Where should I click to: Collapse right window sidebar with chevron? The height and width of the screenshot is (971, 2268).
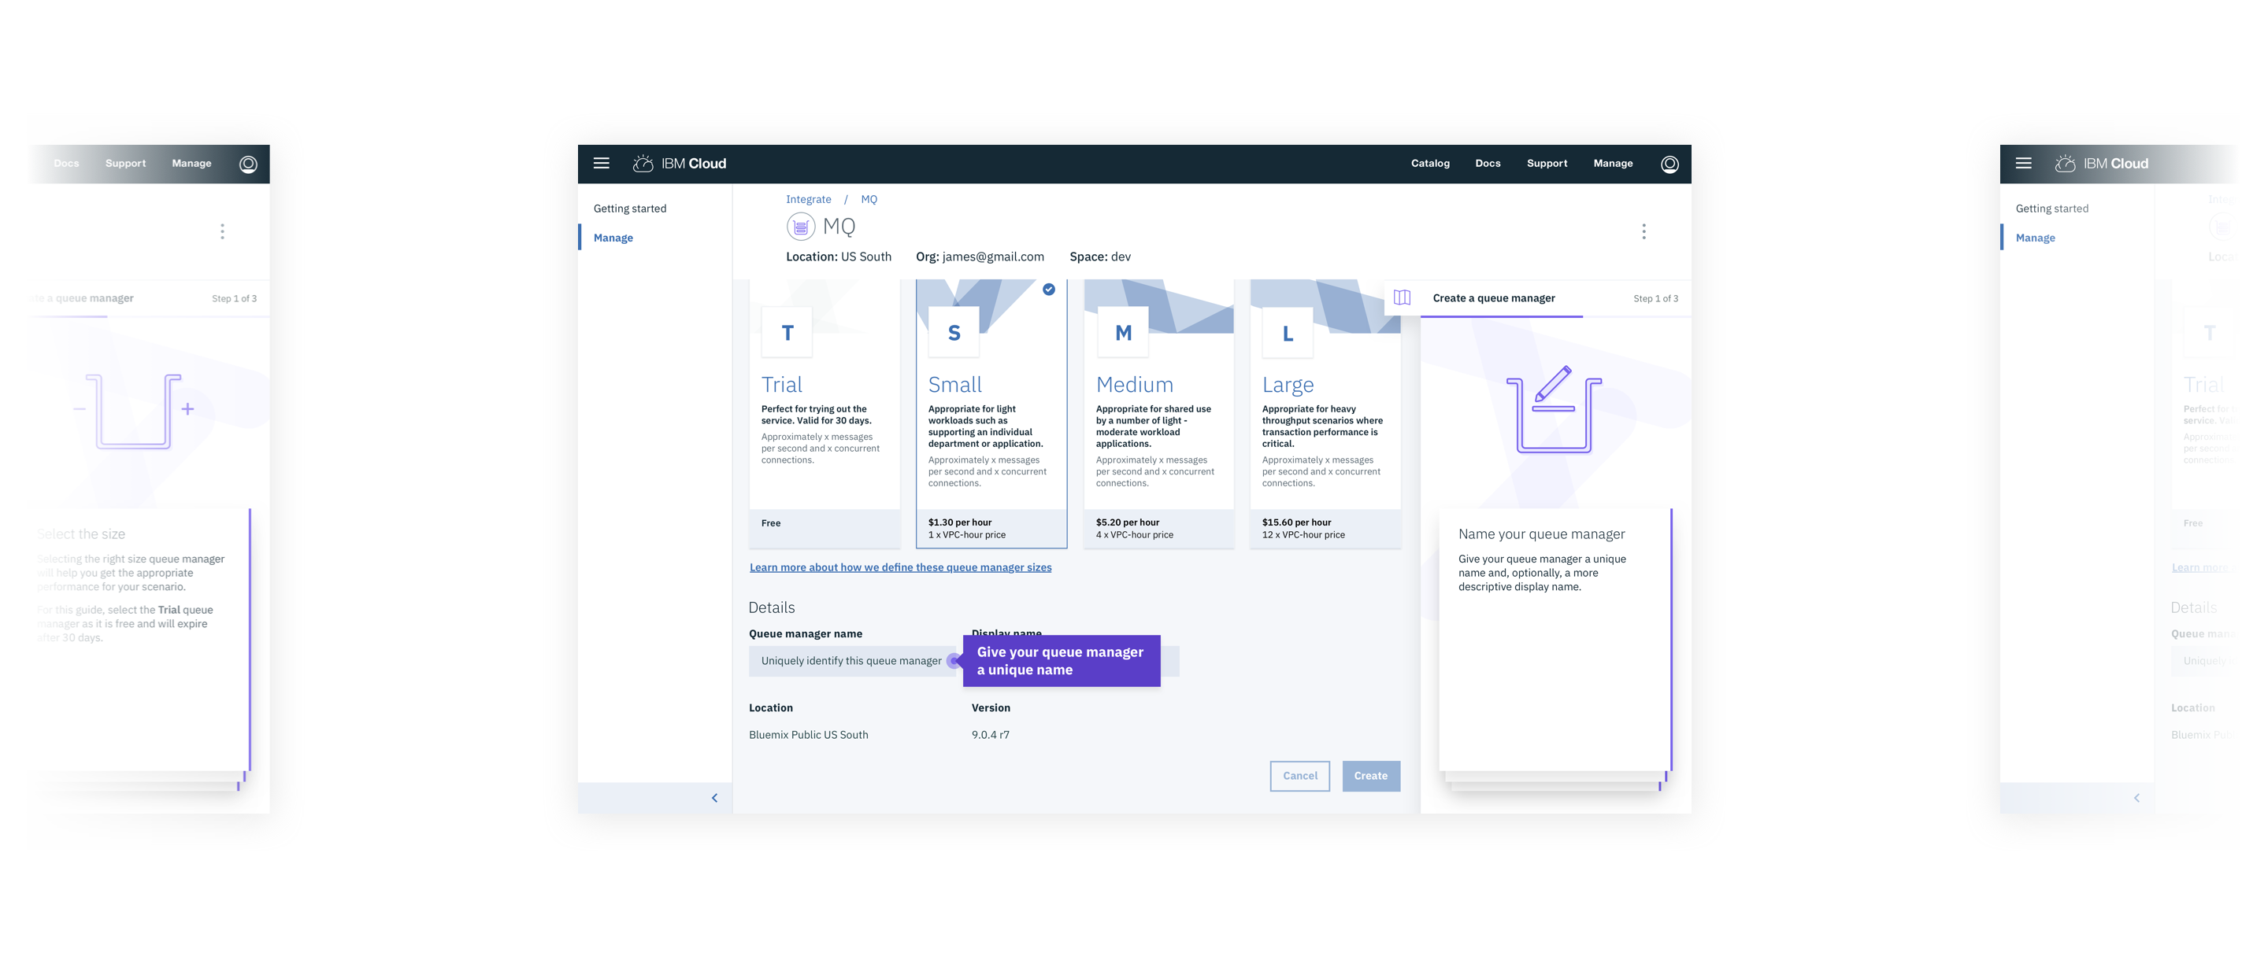2136,798
